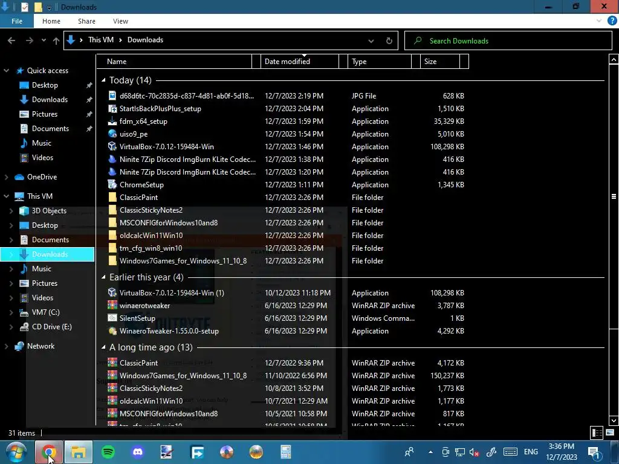Collapse A long time ago (13) group
The height and width of the screenshot is (464, 619).
click(x=103, y=347)
